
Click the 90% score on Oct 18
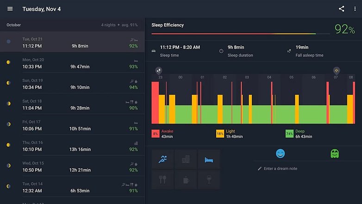[133, 108]
